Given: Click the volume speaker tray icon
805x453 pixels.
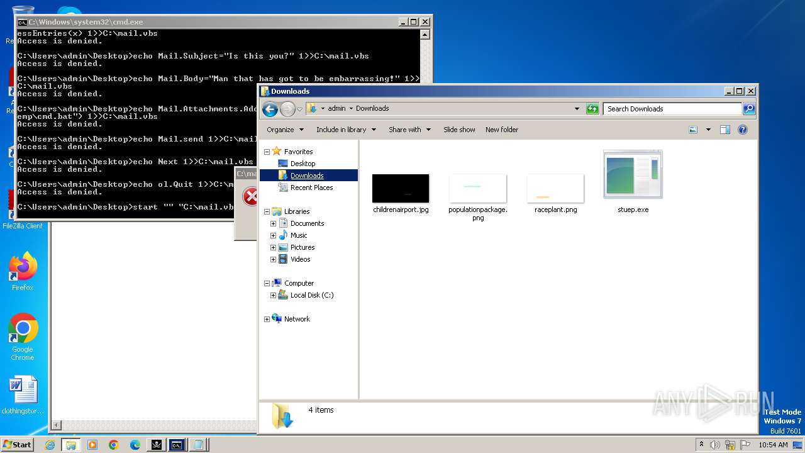Looking at the screenshot, I should pyautogui.click(x=715, y=445).
